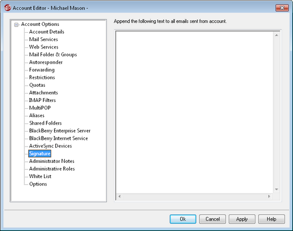Viewport: 293px width, 231px height.
Task: Select BlackBerry Enterprise Server item
Action: pyautogui.click(x=60, y=131)
